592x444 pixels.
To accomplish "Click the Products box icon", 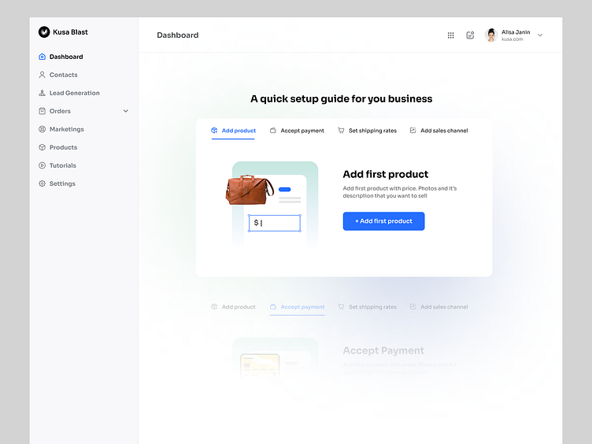I will (x=43, y=147).
